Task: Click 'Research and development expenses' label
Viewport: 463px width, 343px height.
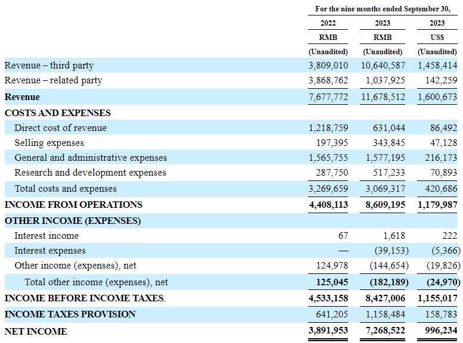Action: click(x=91, y=172)
